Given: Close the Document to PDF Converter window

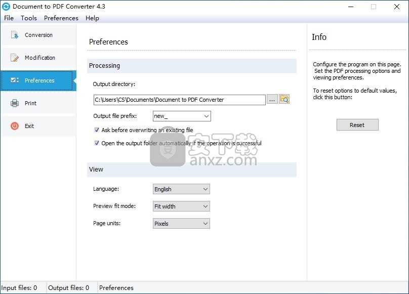Looking at the screenshot, I should click(397, 7).
